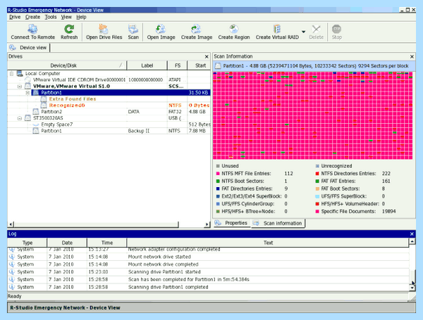Open the Create Virtual RAID dropdown arrow
This screenshot has width=423, height=320.
(x=303, y=32)
